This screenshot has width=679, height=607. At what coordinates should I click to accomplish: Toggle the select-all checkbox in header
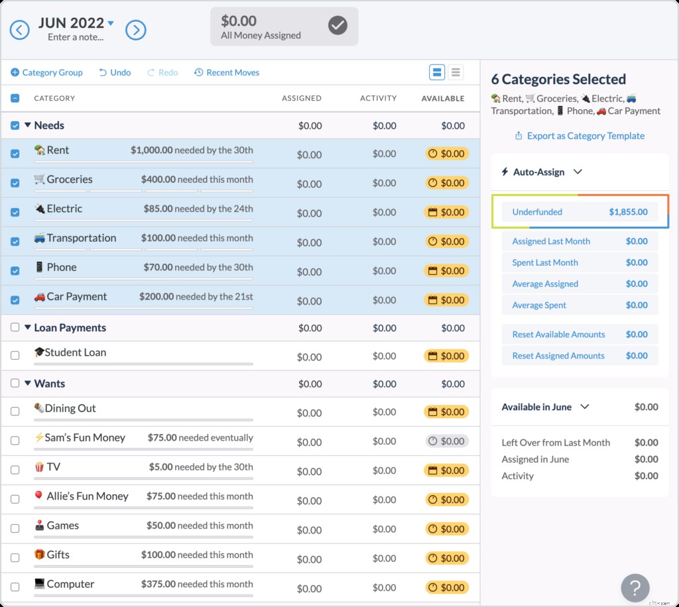tap(15, 97)
